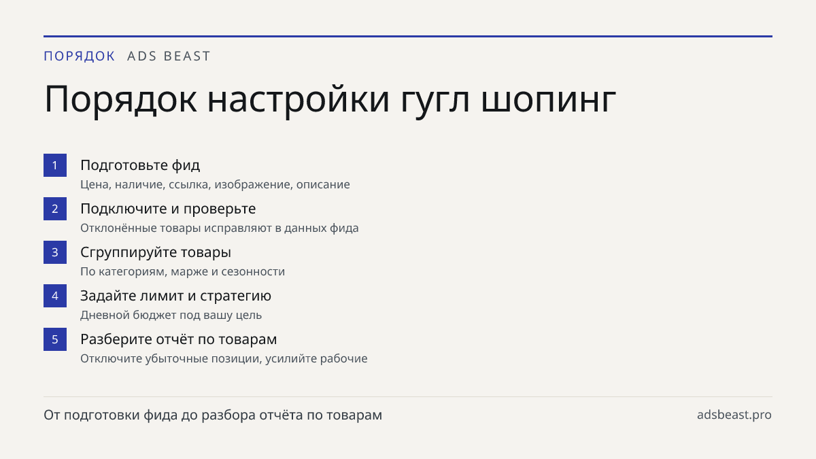The image size is (816, 459).
Task: Click step number 4 badge
Action: coord(55,296)
